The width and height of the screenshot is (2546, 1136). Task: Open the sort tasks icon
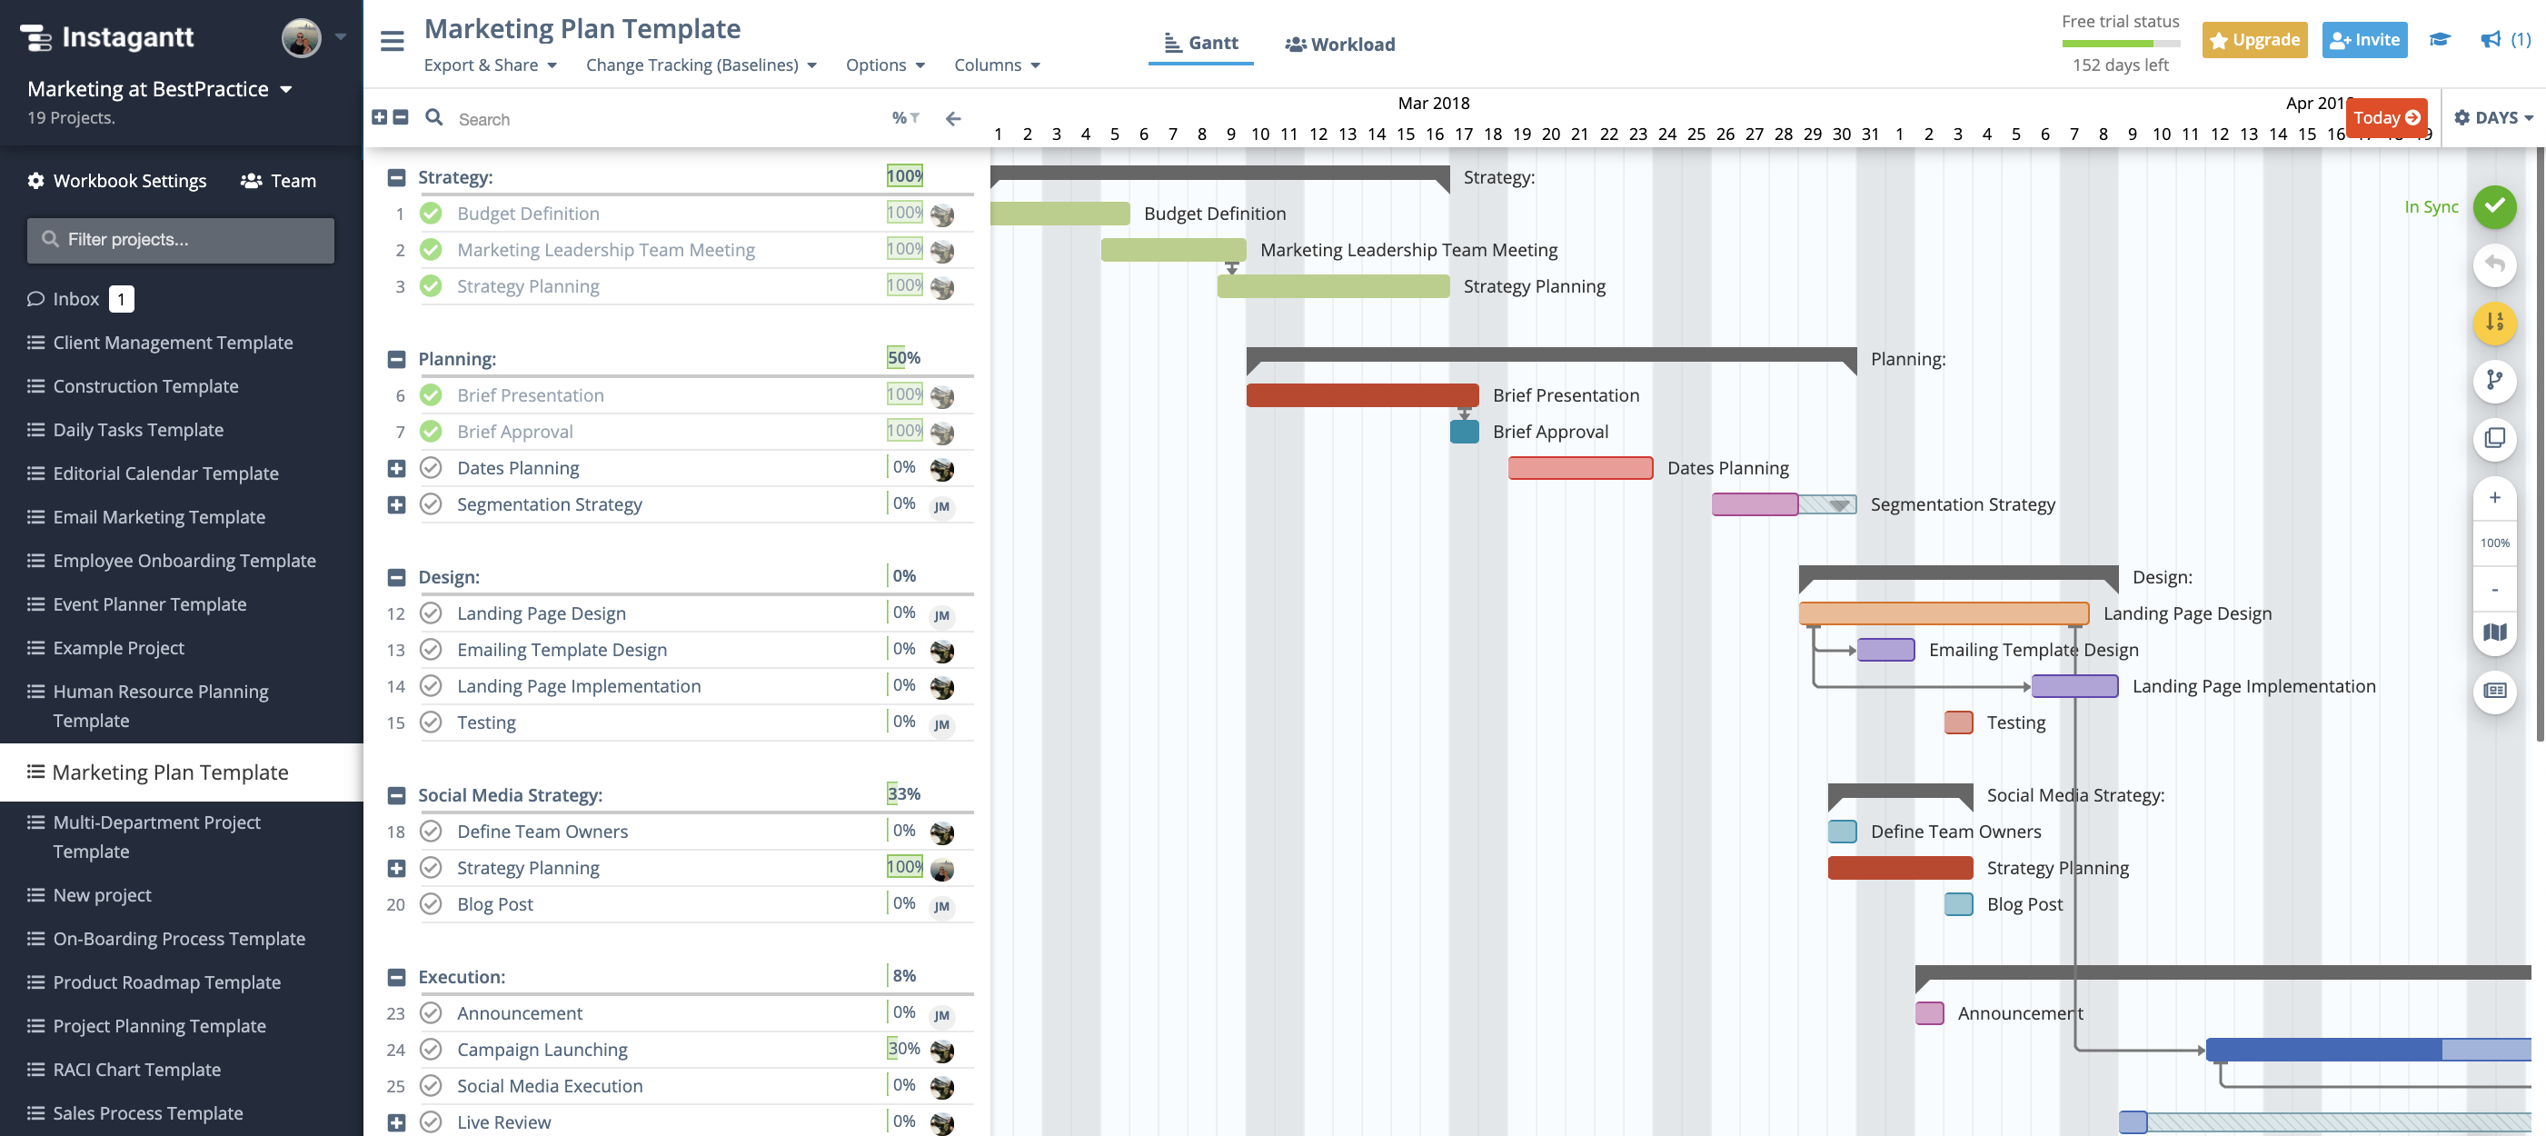point(2494,324)
